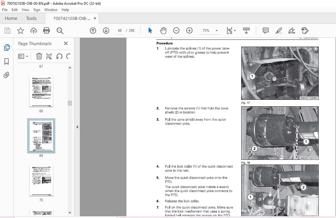Click the thumbnail panel scrollbar handle

click(70, 103)
